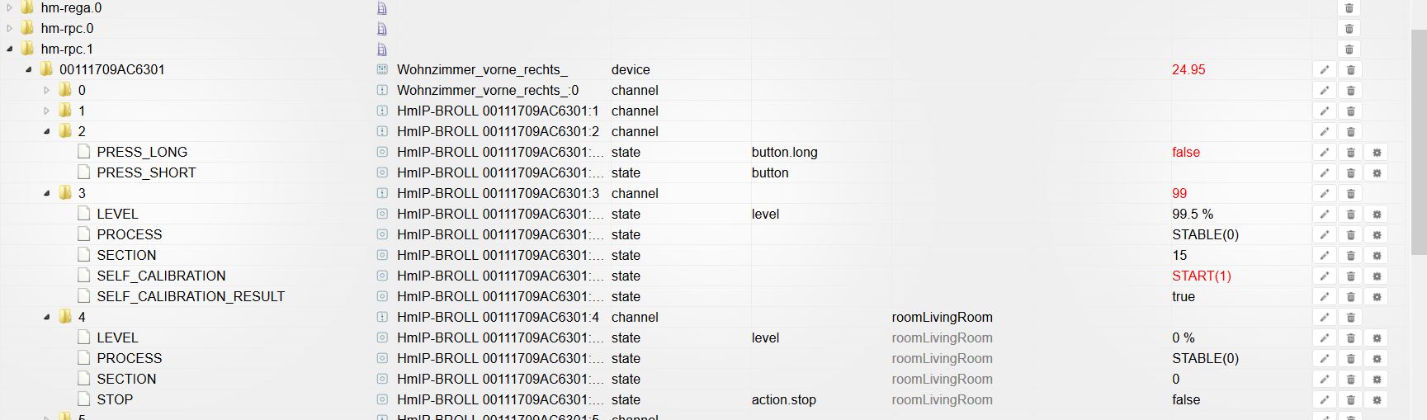Click trash icon on PRESS_SHORT row
The width and height of the screenshot is (1427, 420).
[1350, 173]
